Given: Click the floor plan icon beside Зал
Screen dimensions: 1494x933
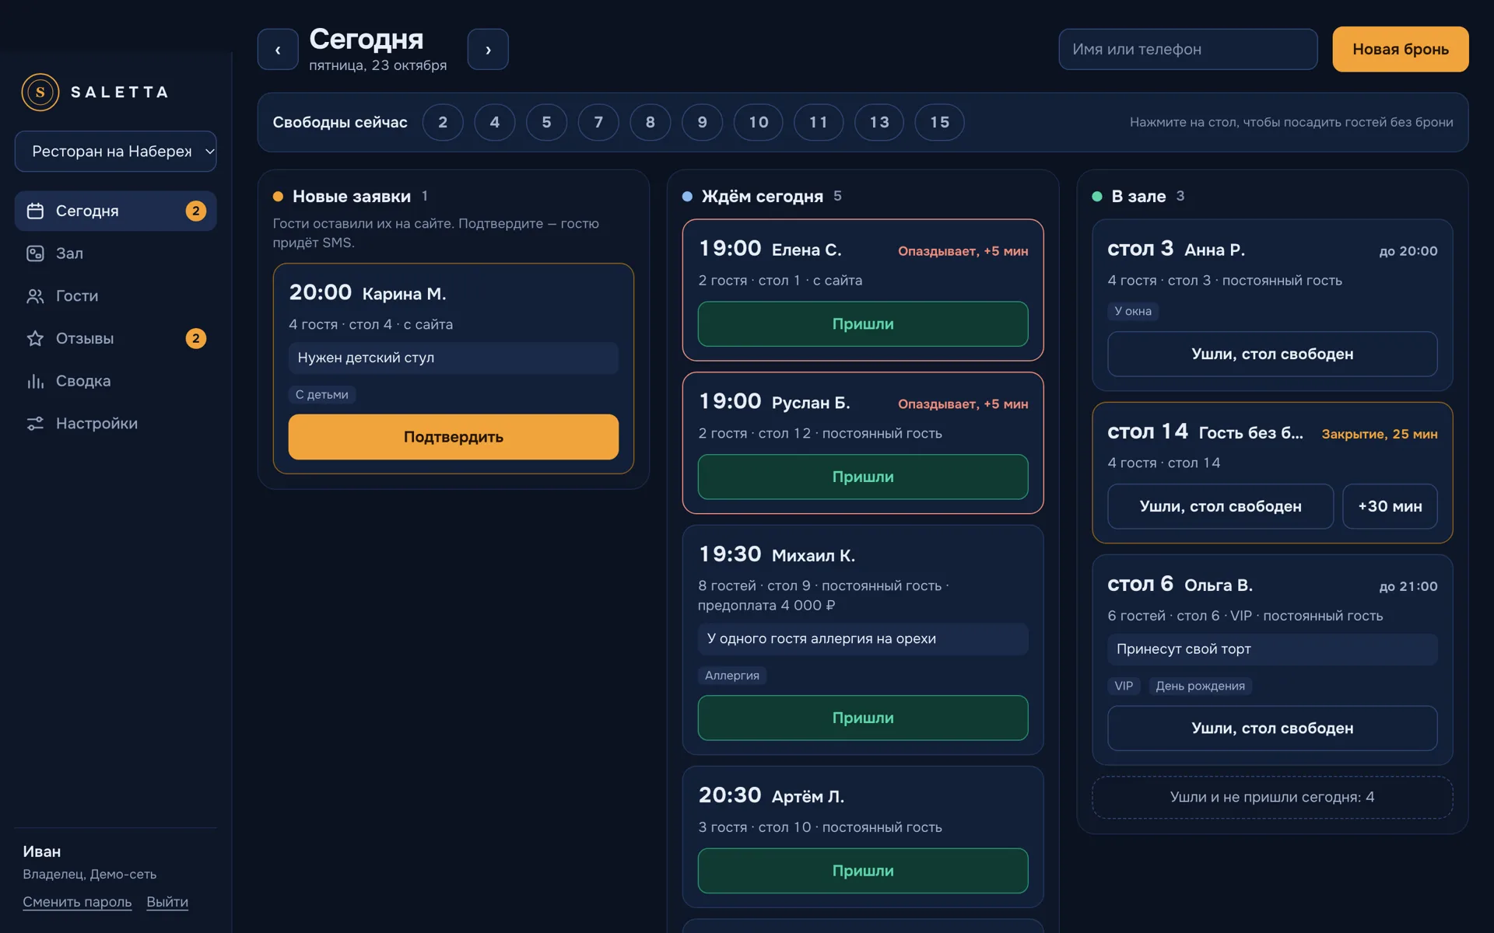Looking at the screenshot, I should click(x=35, y=253).
